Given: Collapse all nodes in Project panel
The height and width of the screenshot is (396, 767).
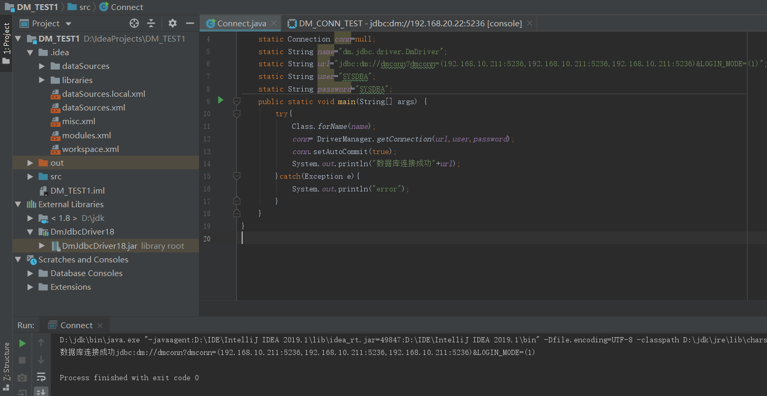Looking at the screenshot, I should pyautogui.click(x=151, y=23).
